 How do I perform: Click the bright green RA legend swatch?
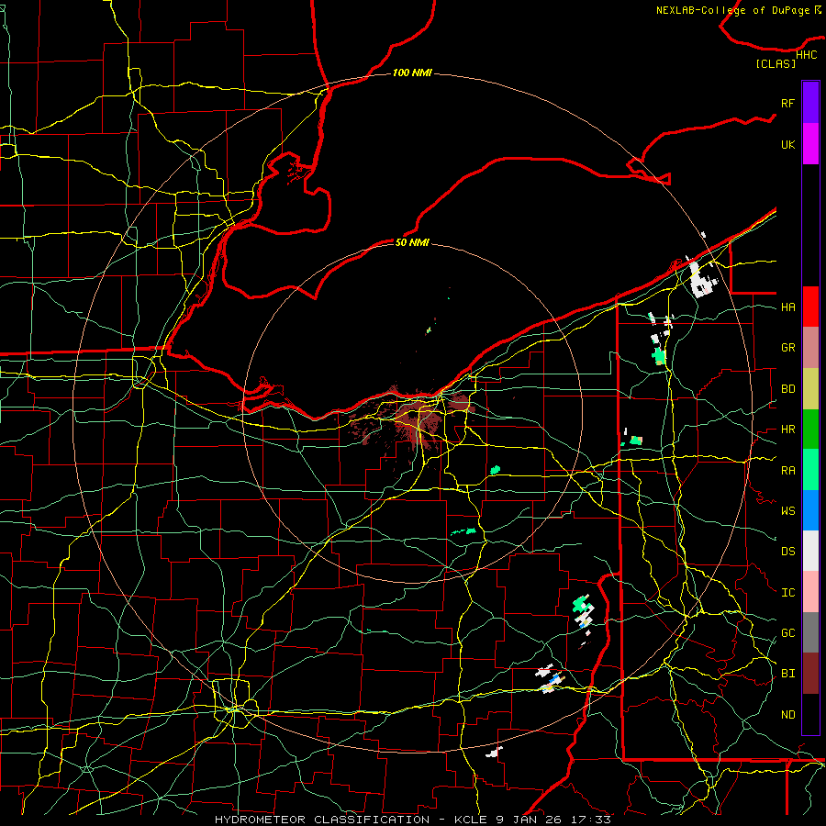[x=810, y=470]
